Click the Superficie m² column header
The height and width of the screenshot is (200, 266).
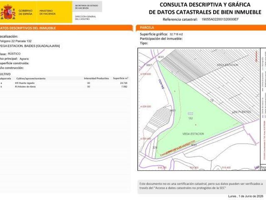pyautogui.click(x=120, y=78)
